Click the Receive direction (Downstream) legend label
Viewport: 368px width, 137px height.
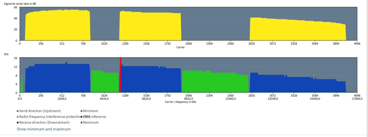pos(44,123)
